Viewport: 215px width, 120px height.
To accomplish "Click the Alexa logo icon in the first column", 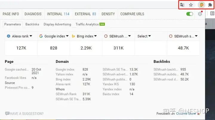I will 8,36.
